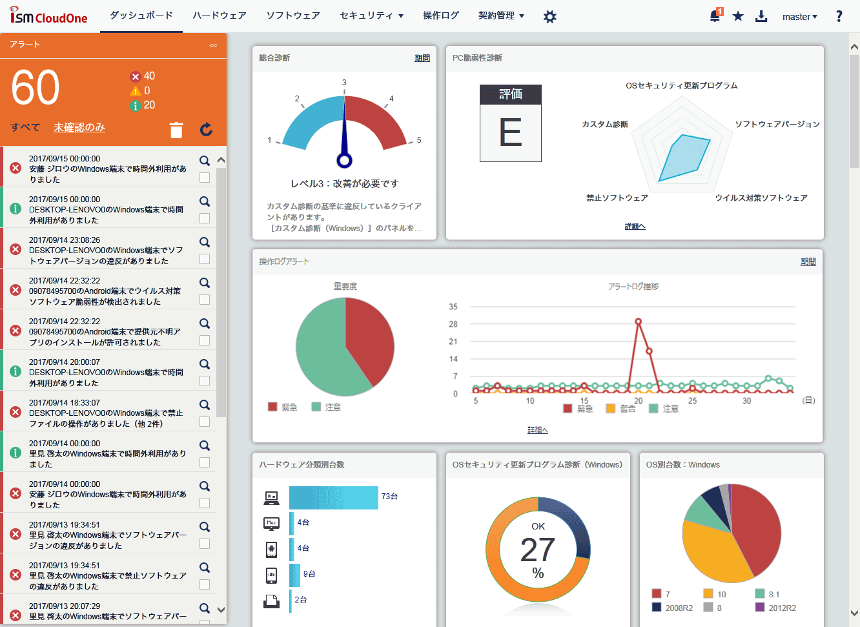Viewport: 860px width, 627px height.
Task: Click the warning triangle count icon showing 0
Action: click(136, 91)
